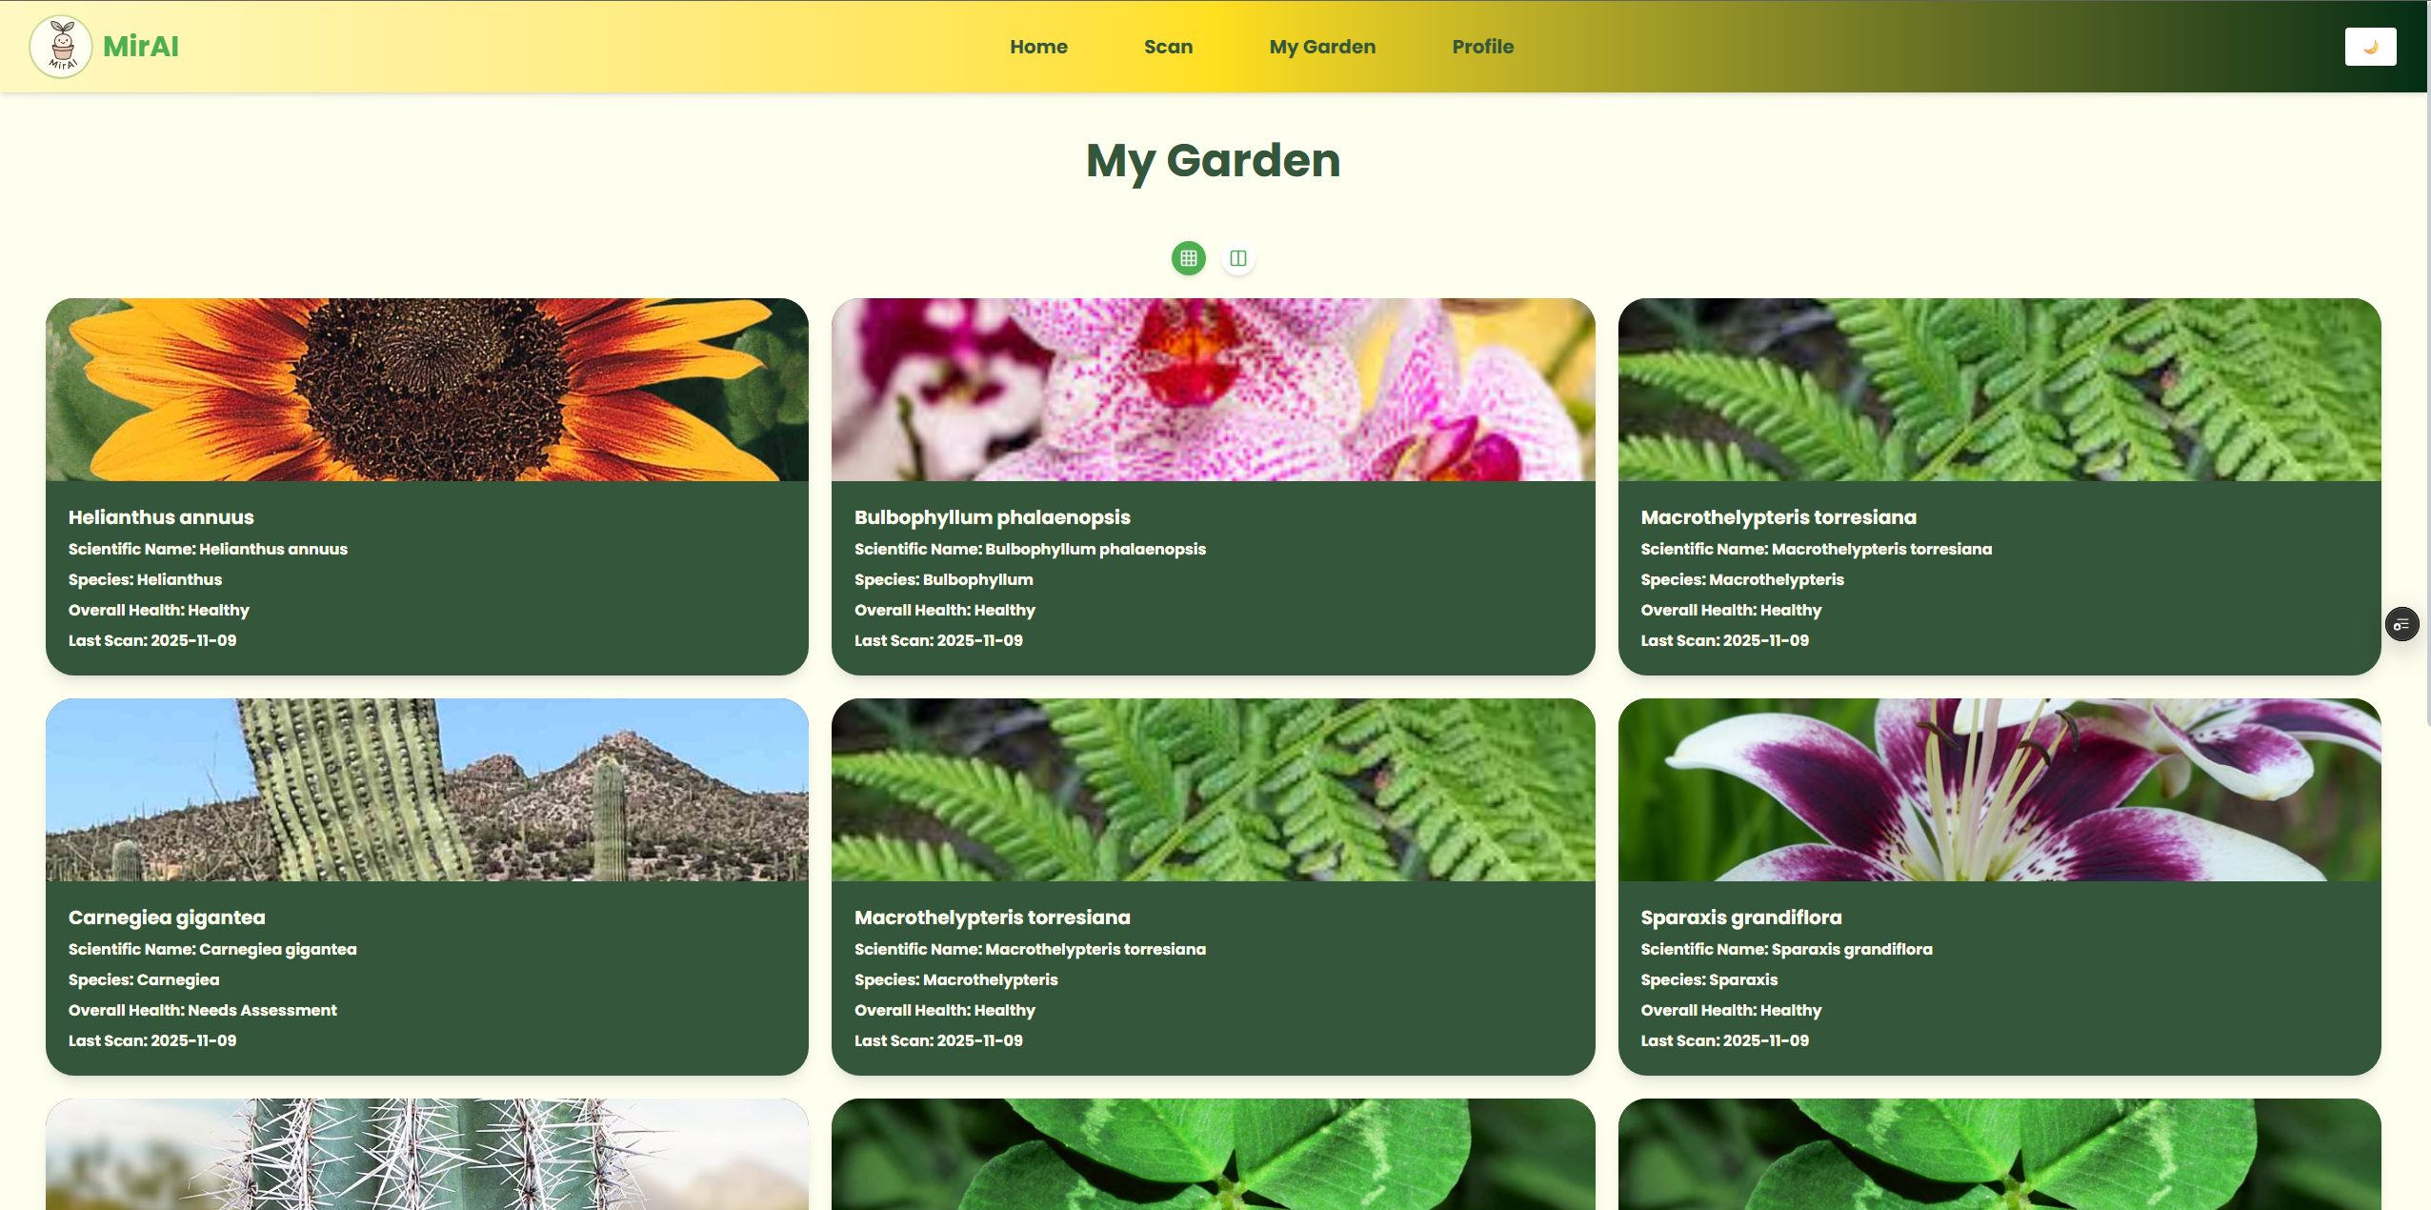
Task: Open the Scan page
Action: coord(1168,47)
